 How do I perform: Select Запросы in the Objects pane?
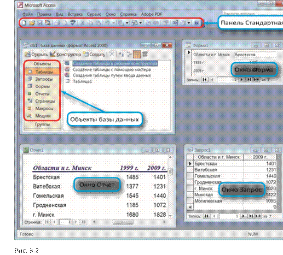[42, 79]
